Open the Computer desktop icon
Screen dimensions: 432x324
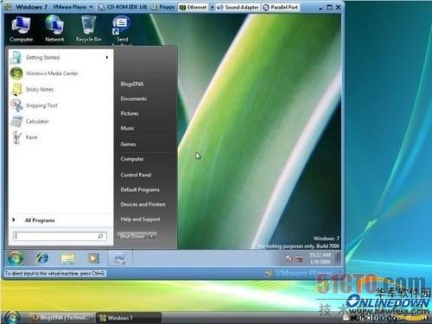tap(21, 29)
